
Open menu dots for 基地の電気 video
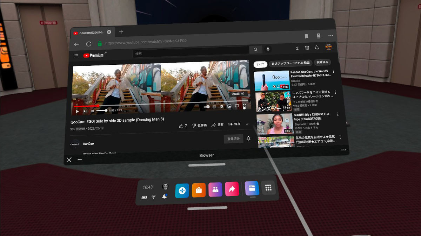340,137
